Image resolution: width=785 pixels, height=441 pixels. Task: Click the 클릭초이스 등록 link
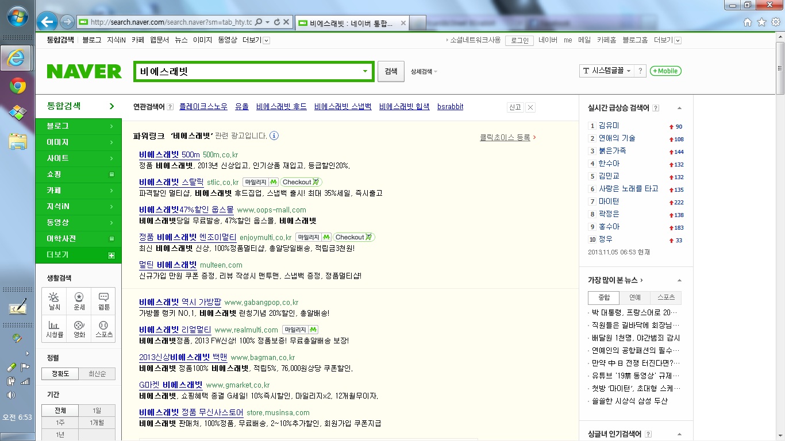pos(505,137)
